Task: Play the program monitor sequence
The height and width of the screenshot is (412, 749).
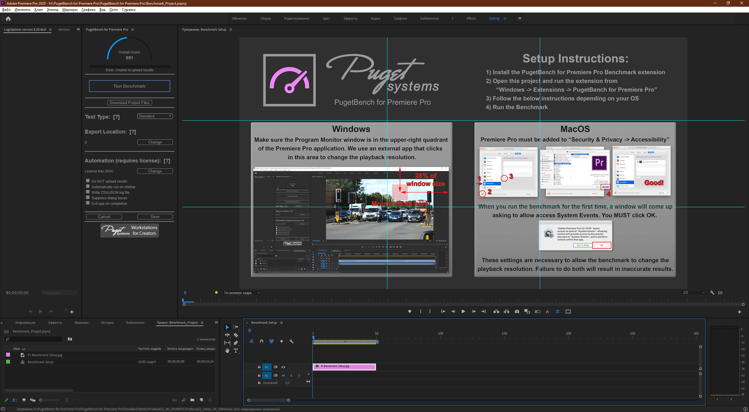Action: point(463,311)
